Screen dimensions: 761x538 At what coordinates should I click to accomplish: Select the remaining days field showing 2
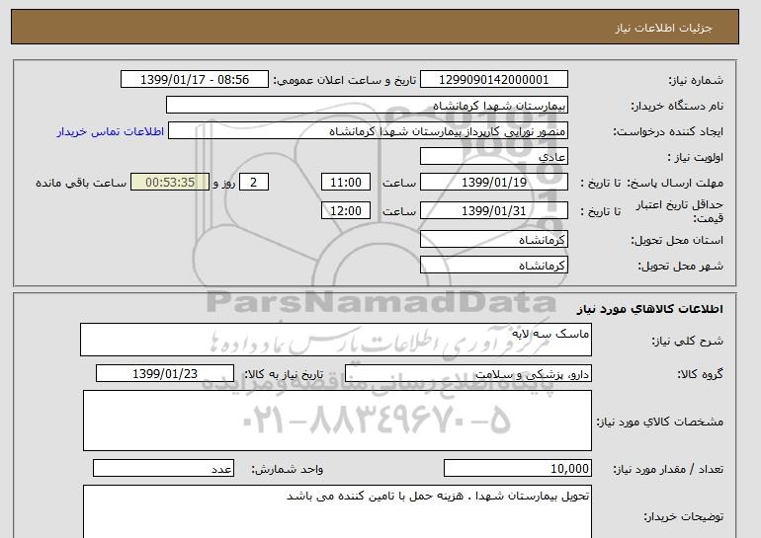pyautogui.click(x=253, y=183)
